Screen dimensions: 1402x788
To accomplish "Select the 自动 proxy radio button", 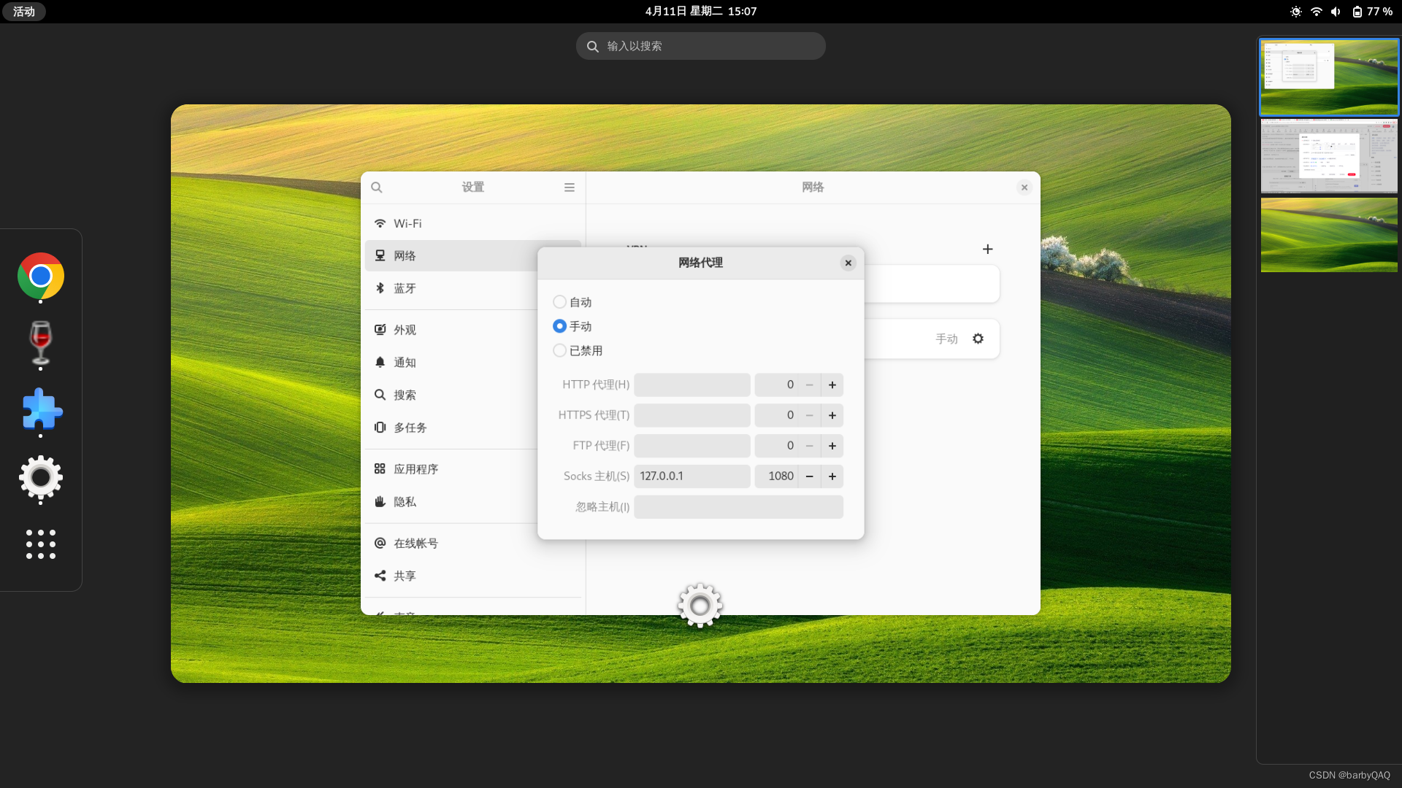I will click(x=560, y=302).
